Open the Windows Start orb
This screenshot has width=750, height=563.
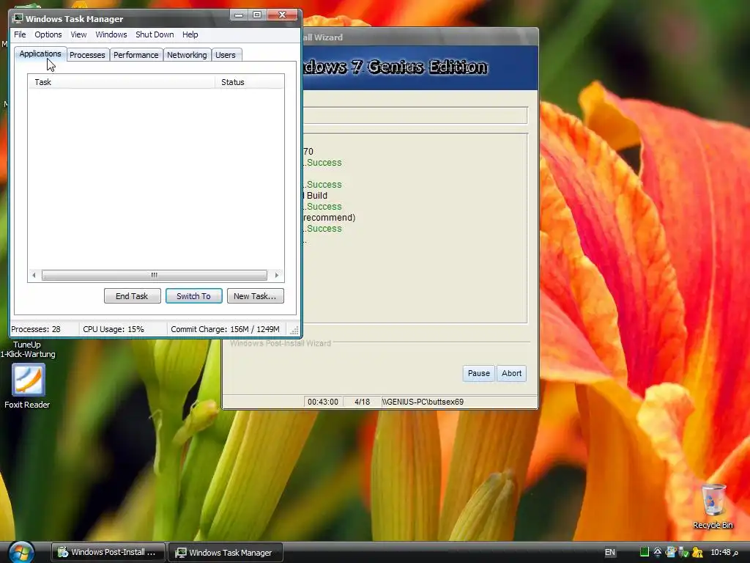click(20, 552)
